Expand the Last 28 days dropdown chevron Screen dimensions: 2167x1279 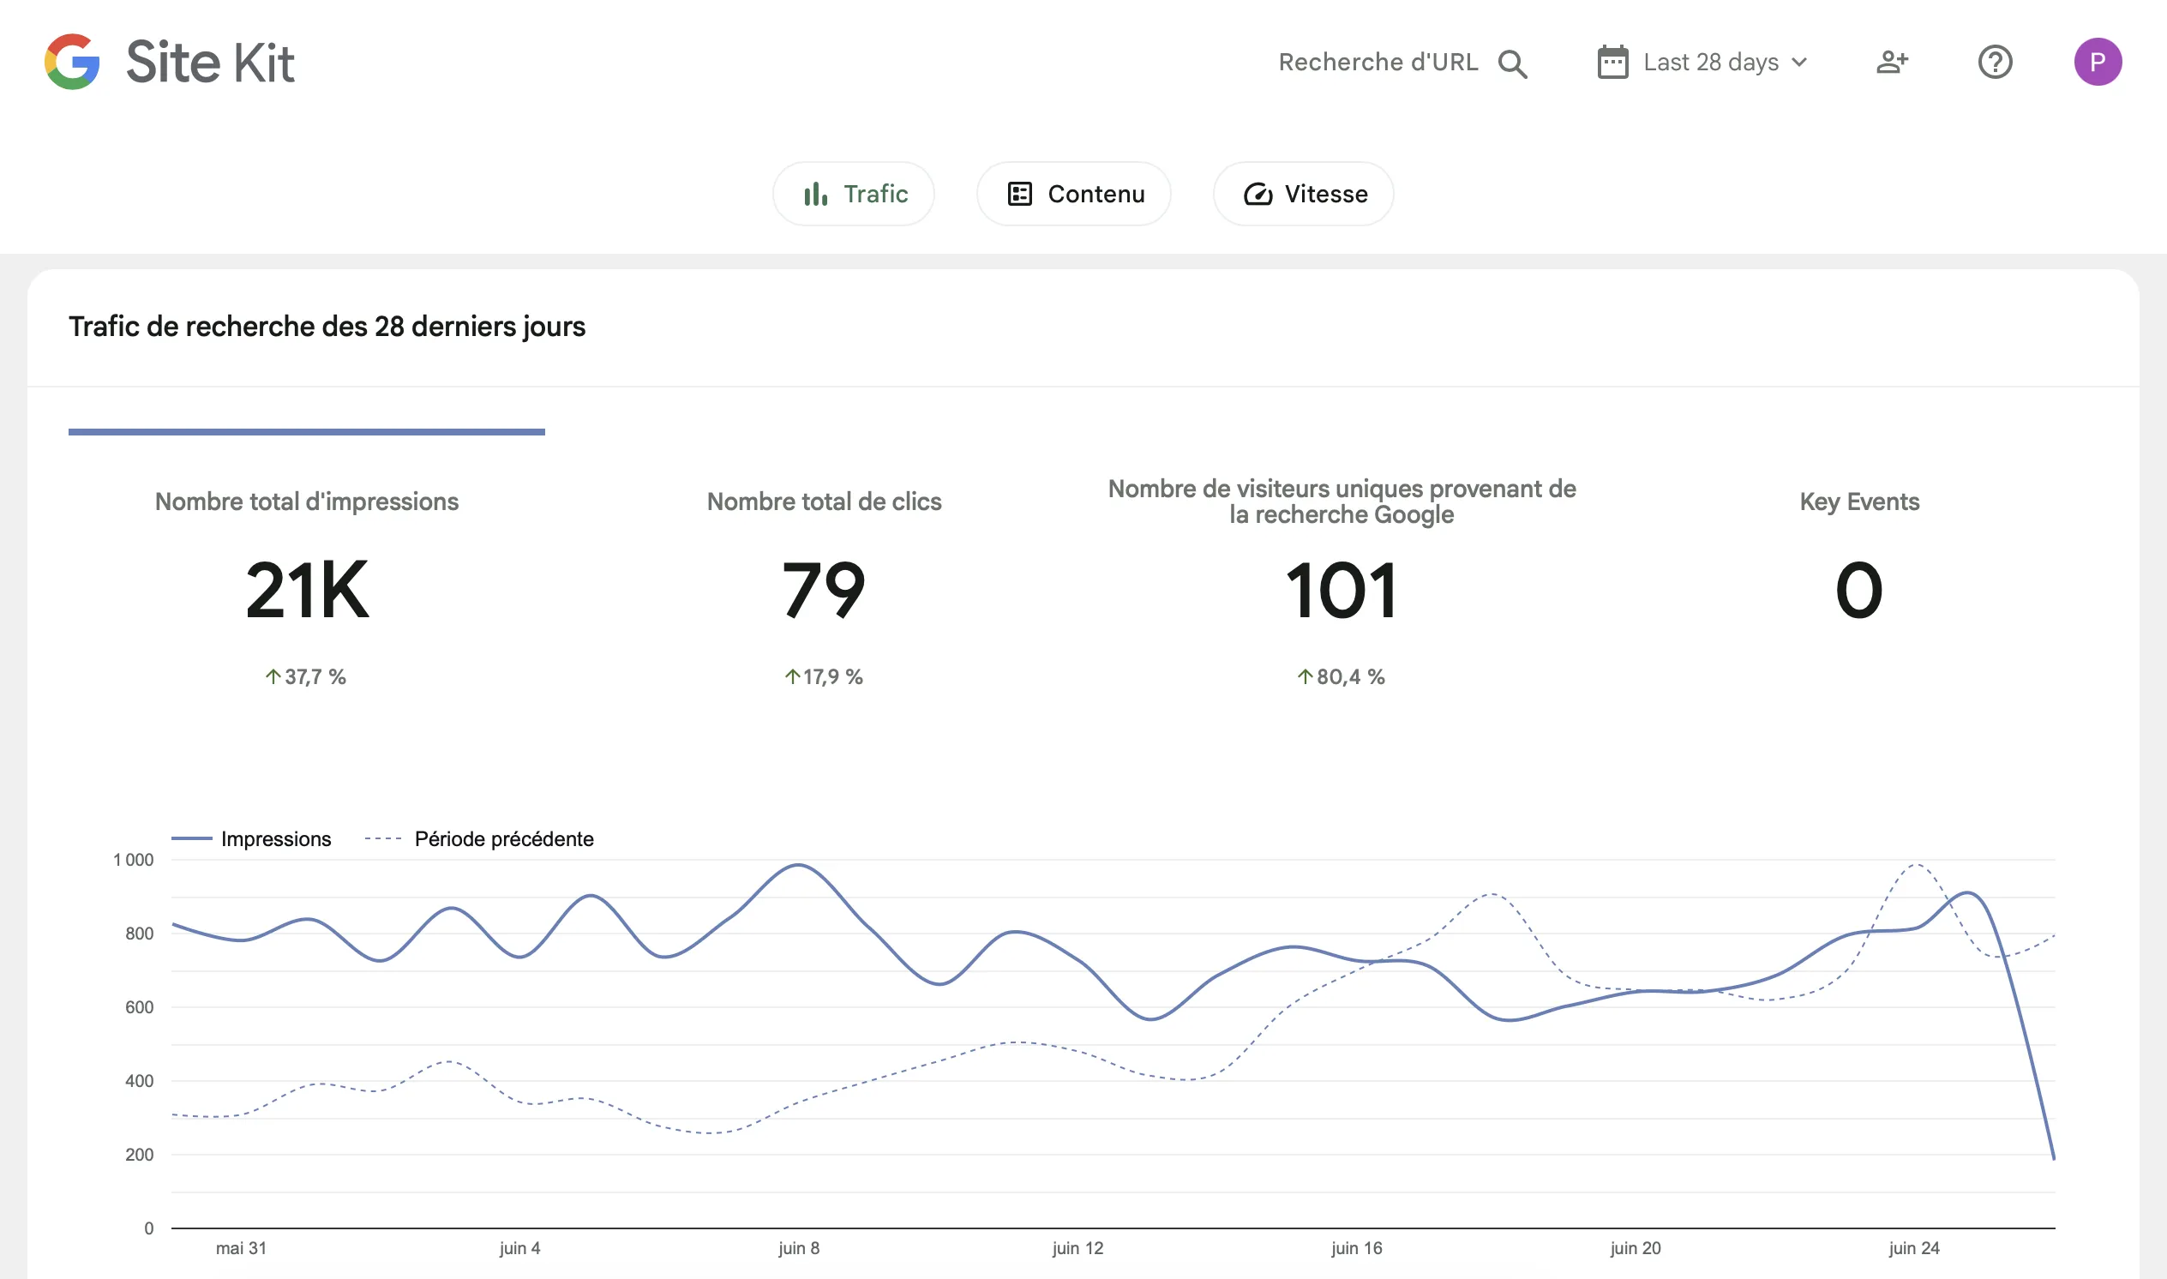pos(1799,62)
